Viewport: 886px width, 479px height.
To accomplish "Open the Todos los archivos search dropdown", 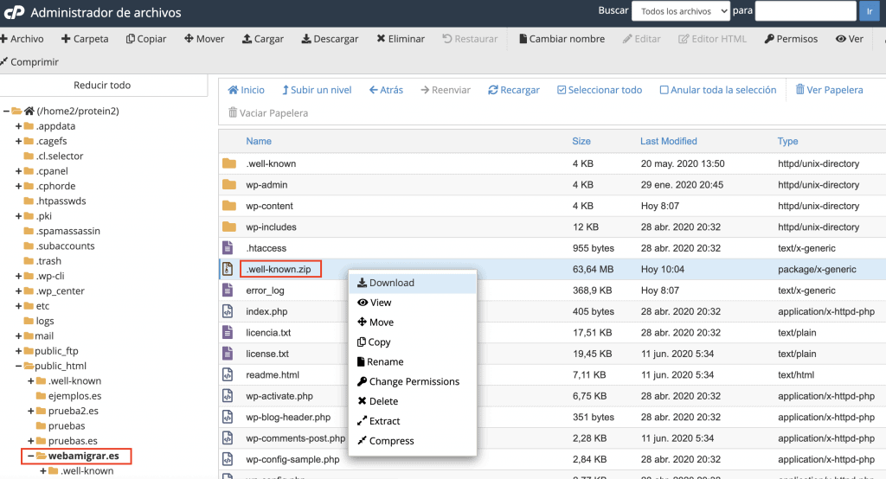I will [681, 11].
